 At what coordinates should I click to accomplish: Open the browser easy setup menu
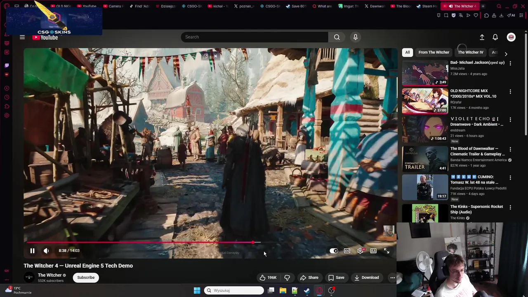(521, 15)
